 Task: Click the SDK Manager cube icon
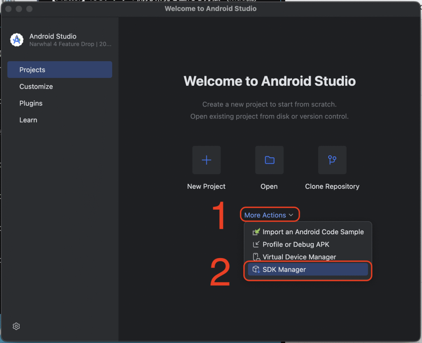click(256, 269)
